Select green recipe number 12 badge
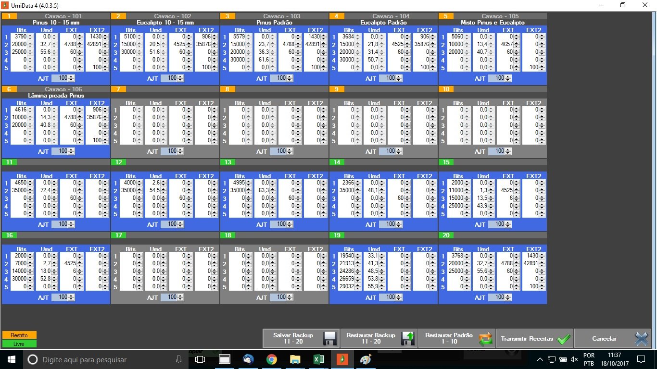Viewport: 657px width, 369px height. pyautogui.click(x=119, y=162)
